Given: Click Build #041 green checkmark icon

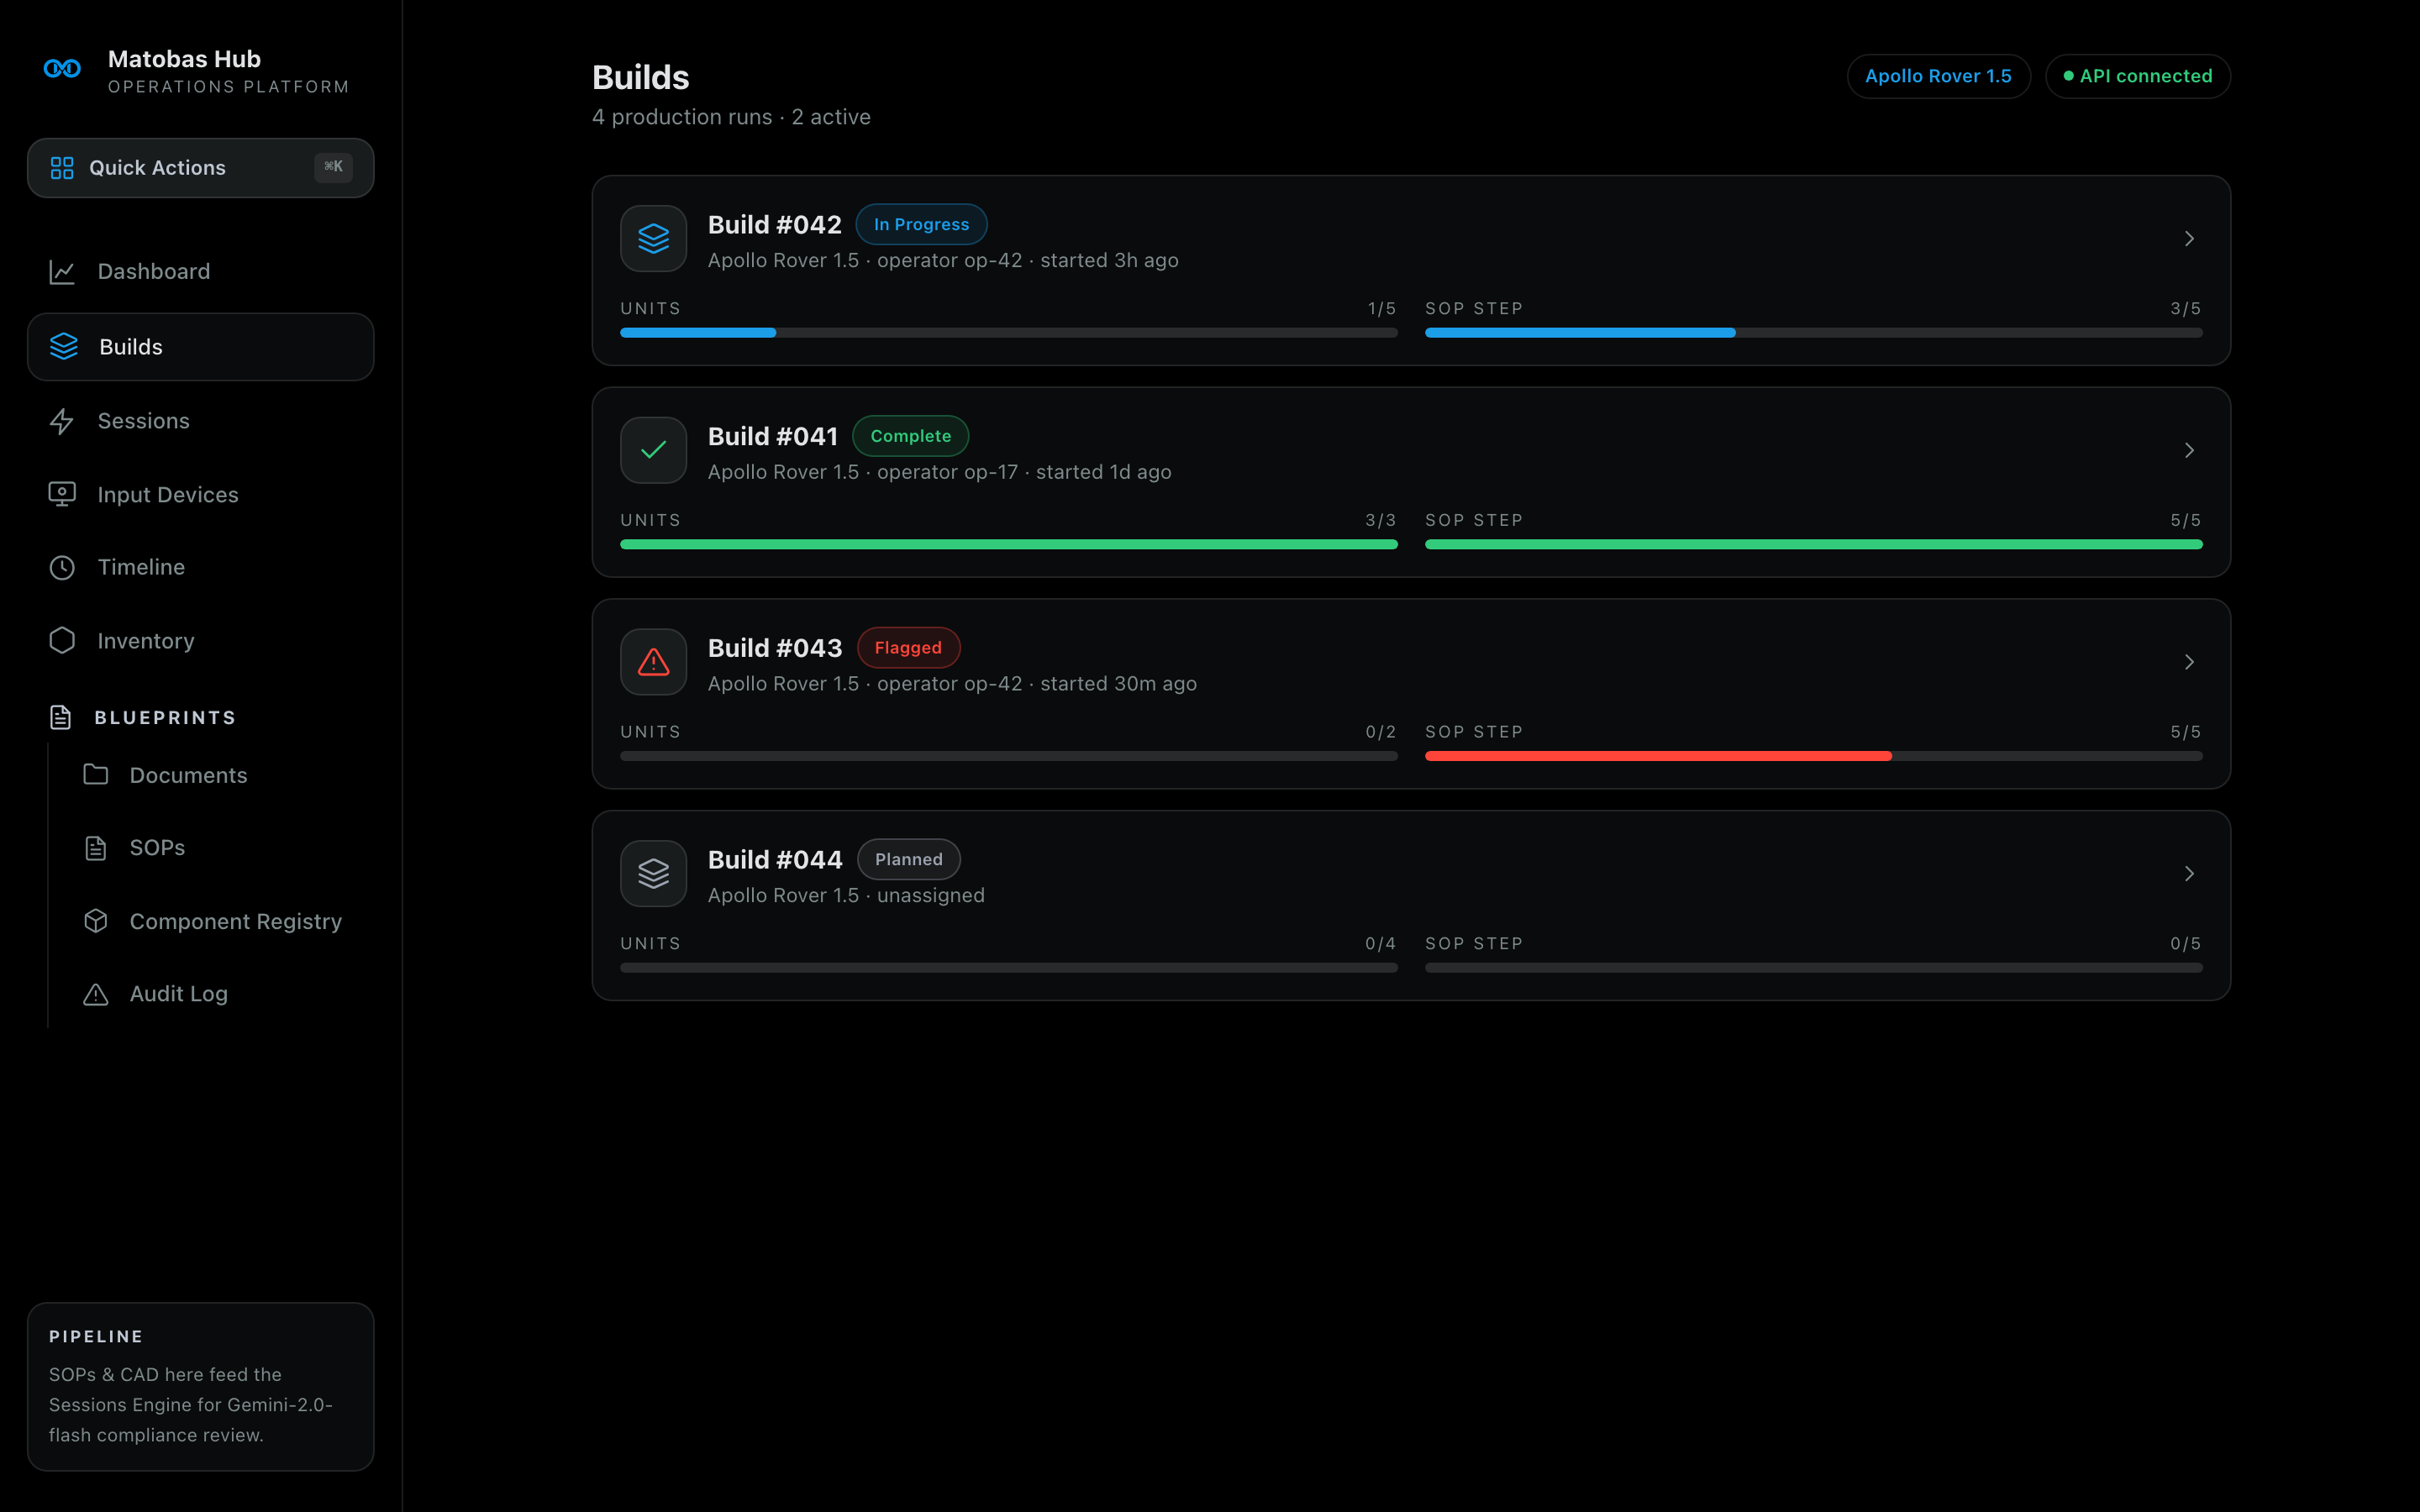Looking at the screenshot, I should 654,450.
